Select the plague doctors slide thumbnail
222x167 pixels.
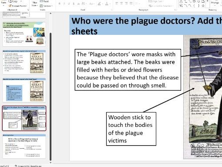click(24, 118)
